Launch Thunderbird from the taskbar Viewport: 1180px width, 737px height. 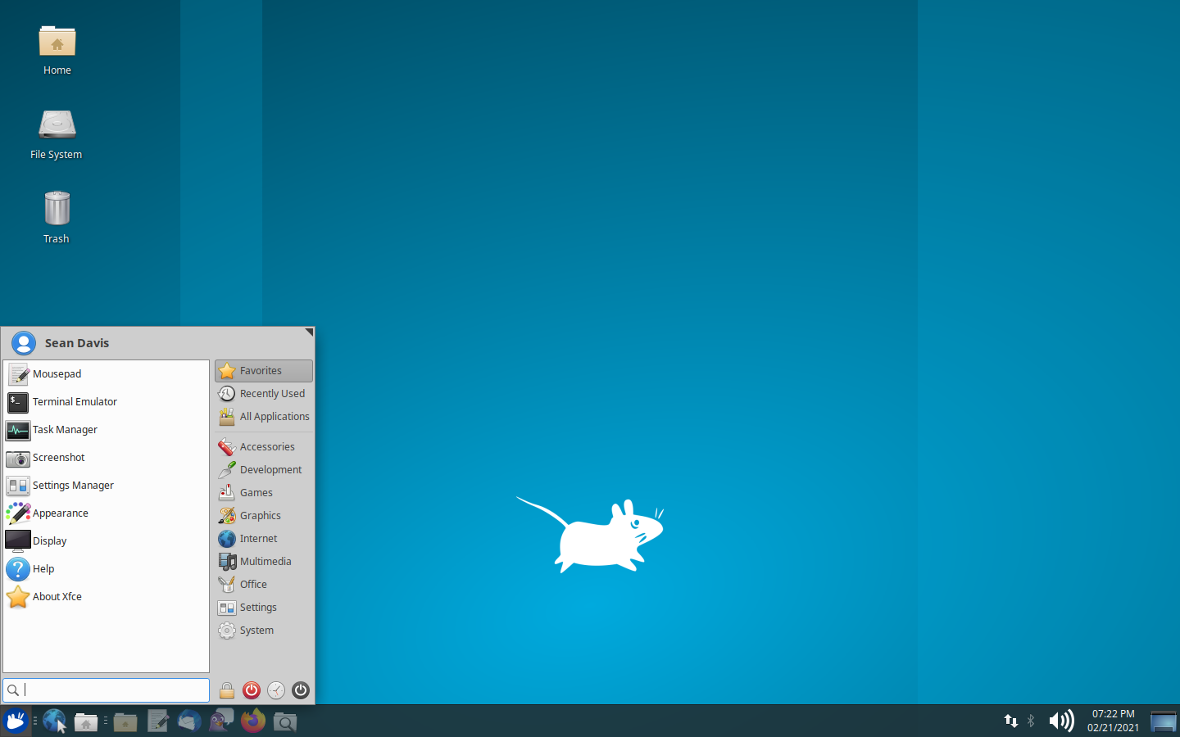pos(189,721)
